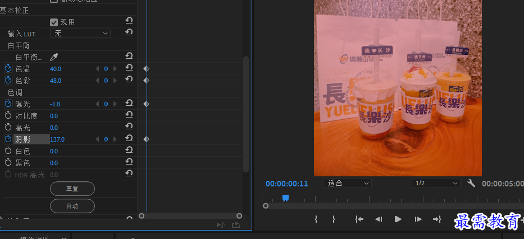Click the 重置 button
The height and width of the screenshot is (239, 524).
tap(72, 189)
